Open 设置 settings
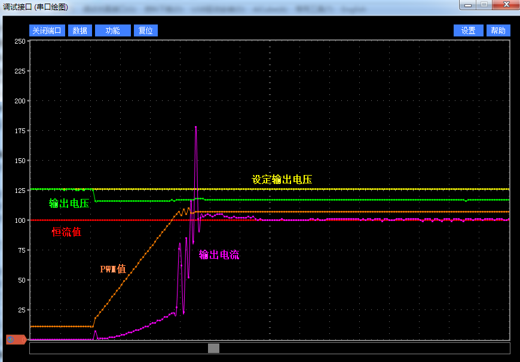 tap(468, 30)
